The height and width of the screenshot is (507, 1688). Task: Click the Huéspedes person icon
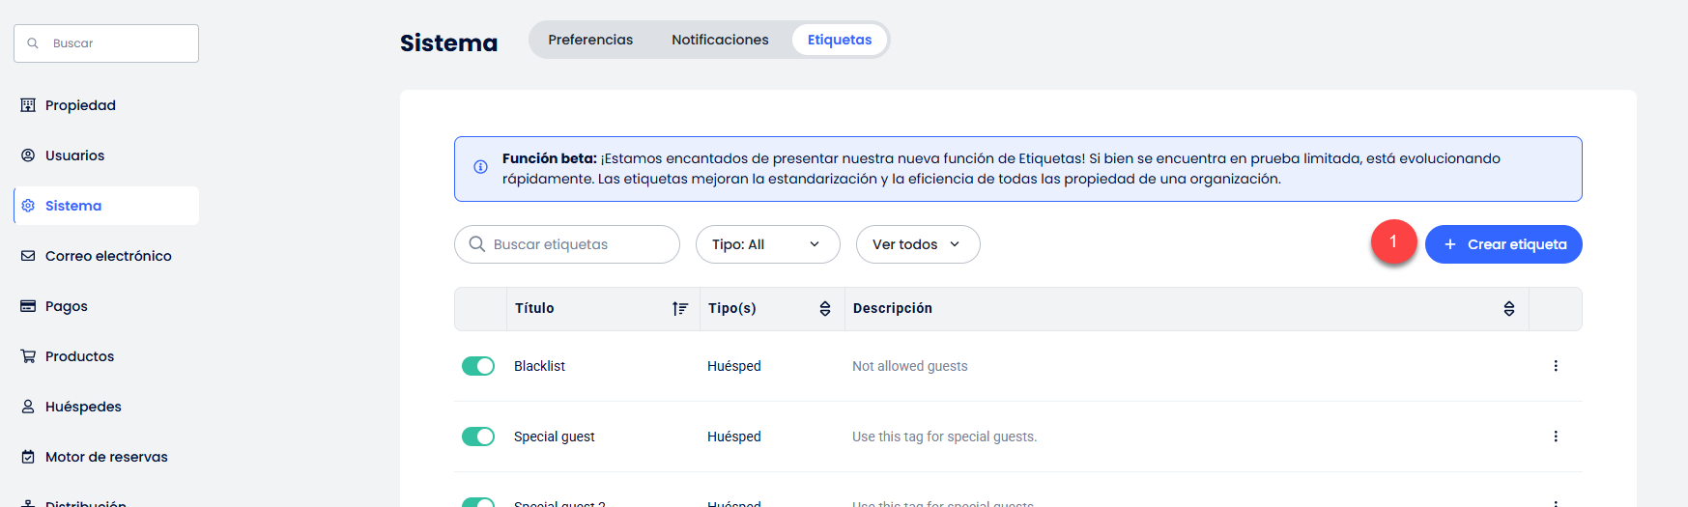pos(28,407)
